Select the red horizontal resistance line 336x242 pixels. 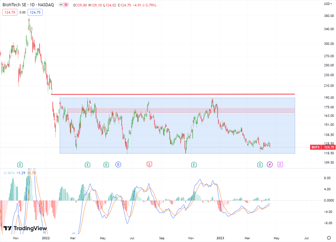coord(173,94)
